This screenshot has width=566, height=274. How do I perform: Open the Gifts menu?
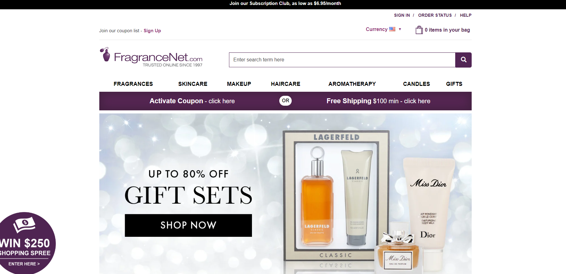(454, 84)
